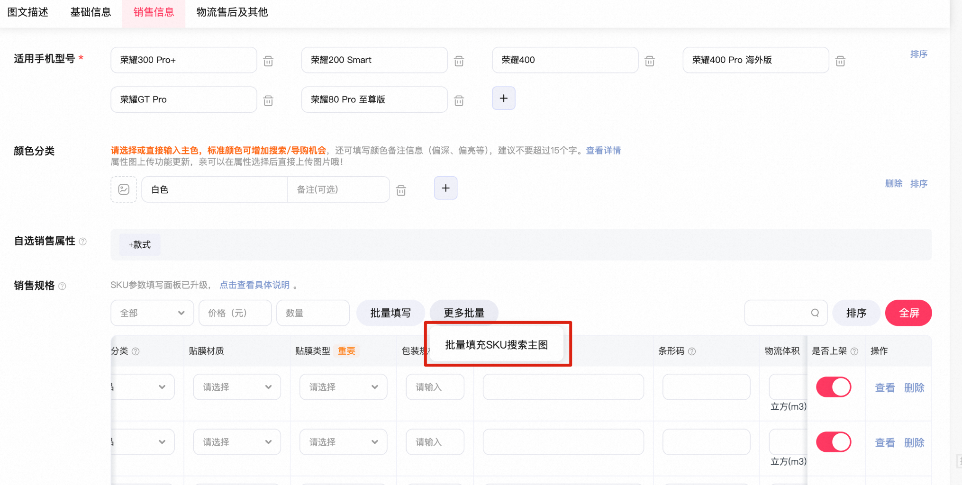Open the 查看详情 link

click(603, 151)
